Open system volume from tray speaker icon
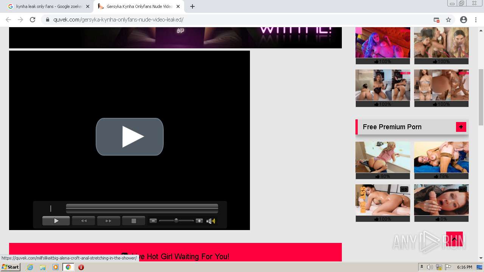Screen dimensions: 484x272 coord(430,267)
